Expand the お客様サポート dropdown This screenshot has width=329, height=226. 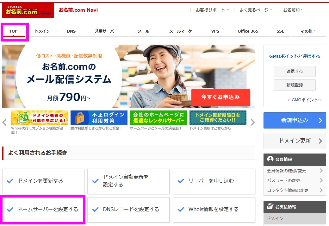pyautogui.click(x=212, y=10)
